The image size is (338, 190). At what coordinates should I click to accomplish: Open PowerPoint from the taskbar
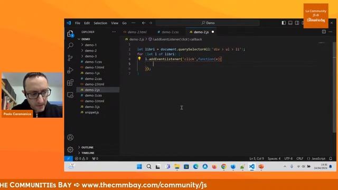pyautogui.click(x=261, y=167)
